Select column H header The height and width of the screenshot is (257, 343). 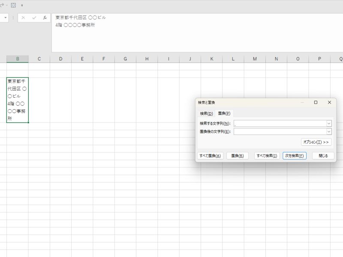[147, 59]
